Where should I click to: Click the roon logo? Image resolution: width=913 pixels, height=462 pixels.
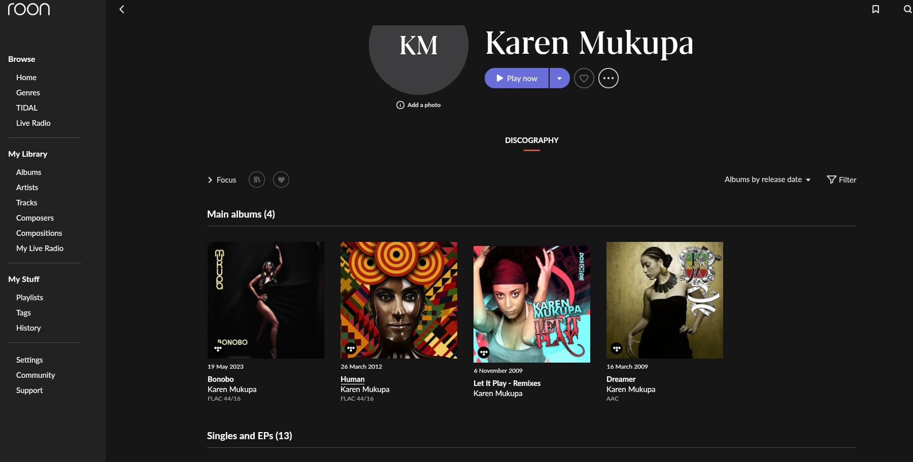point(29,9)
